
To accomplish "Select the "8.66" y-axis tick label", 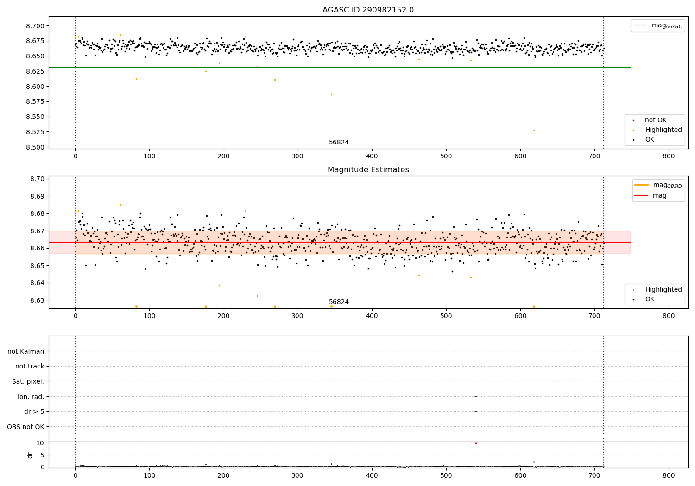I will coord(37,248).
